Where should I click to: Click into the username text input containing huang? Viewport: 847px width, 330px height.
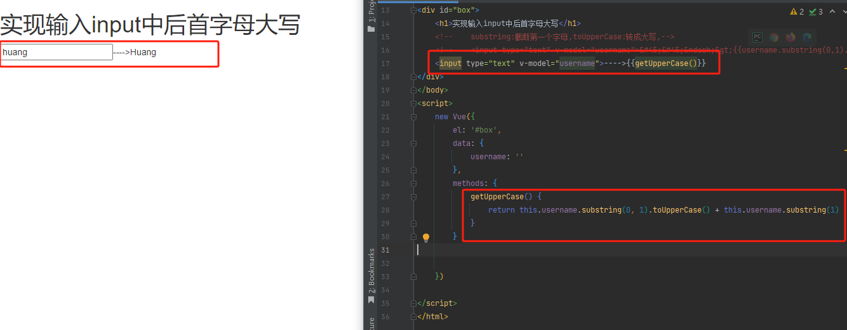click(57, 52)
